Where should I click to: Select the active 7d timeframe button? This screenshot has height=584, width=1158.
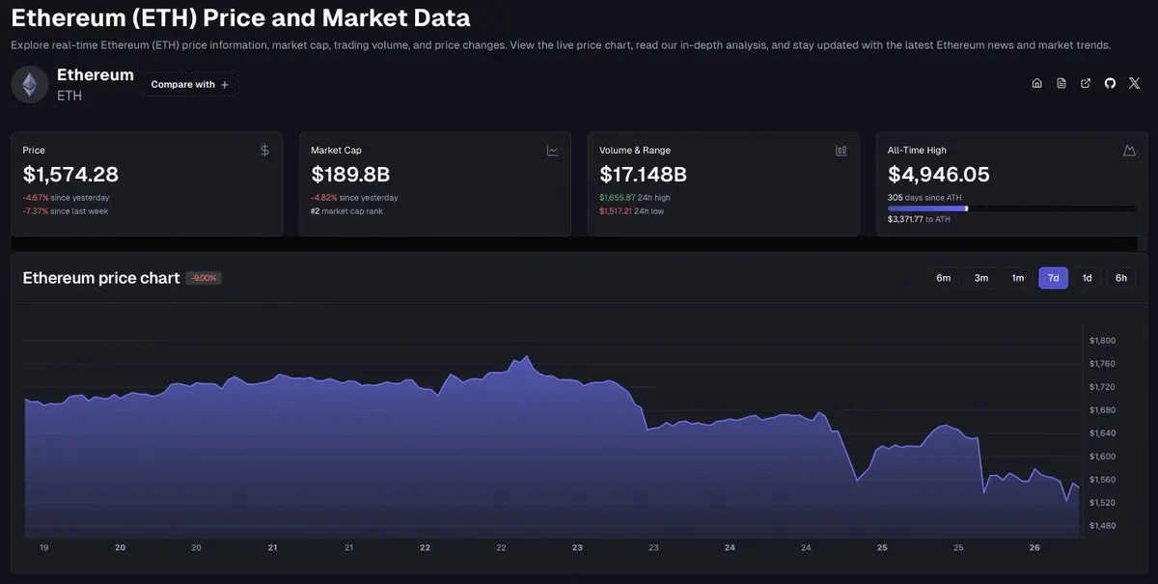coord(1053,278)
